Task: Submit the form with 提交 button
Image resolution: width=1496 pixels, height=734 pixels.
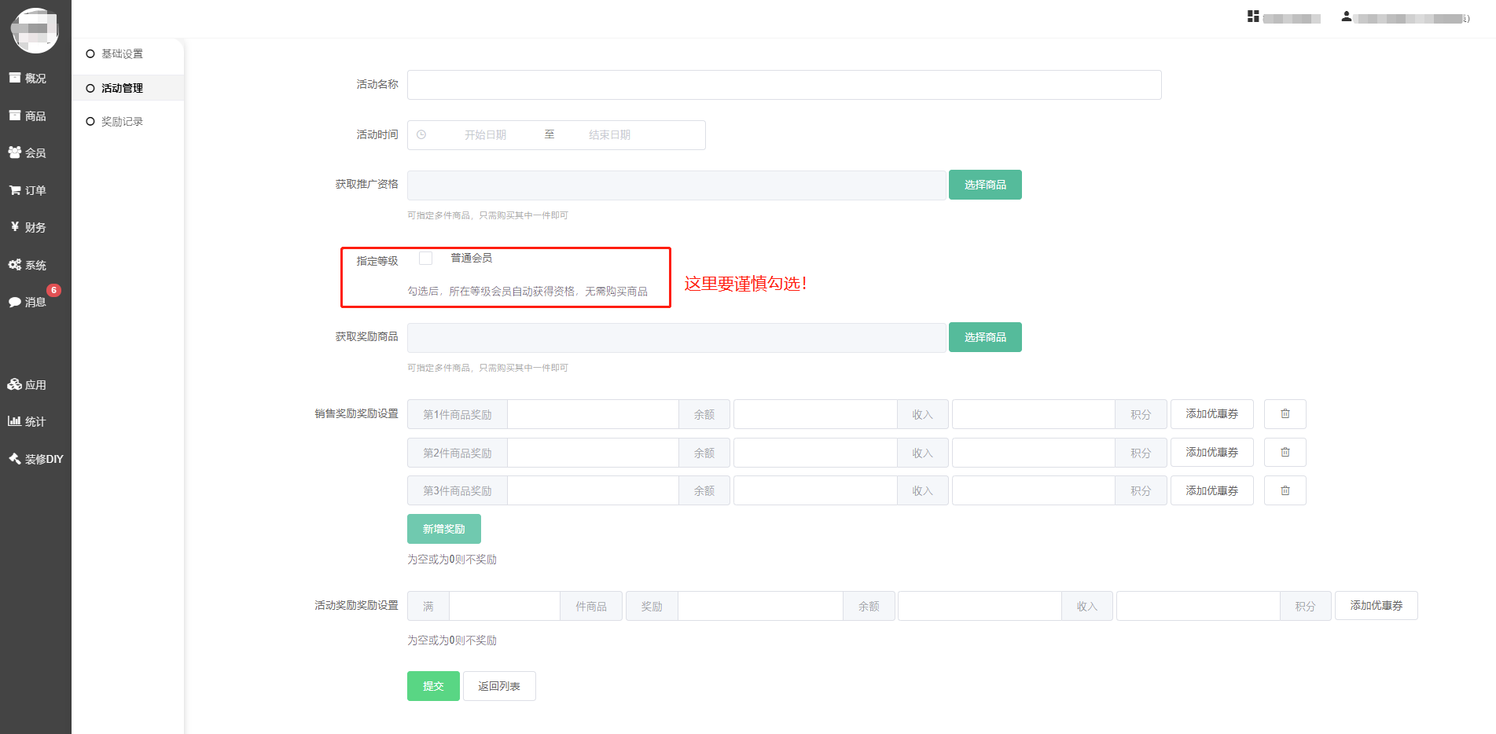Action: pyautogui.click(x=433, y=686)
